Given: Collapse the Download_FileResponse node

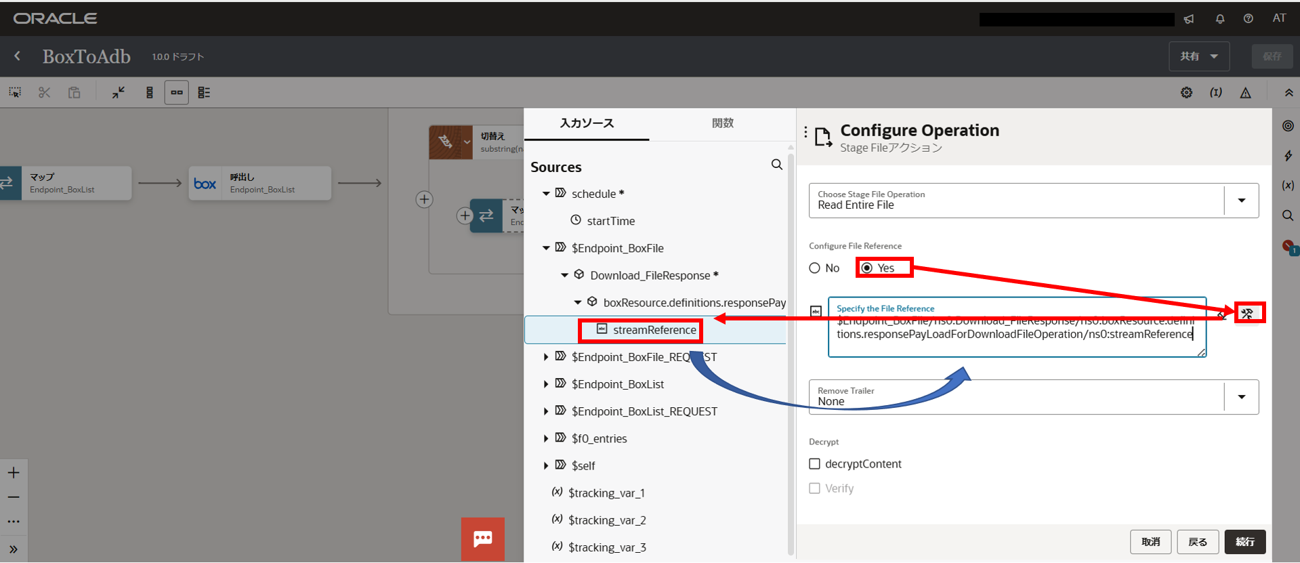Looking at the screenshot, I should click(564, 275).
